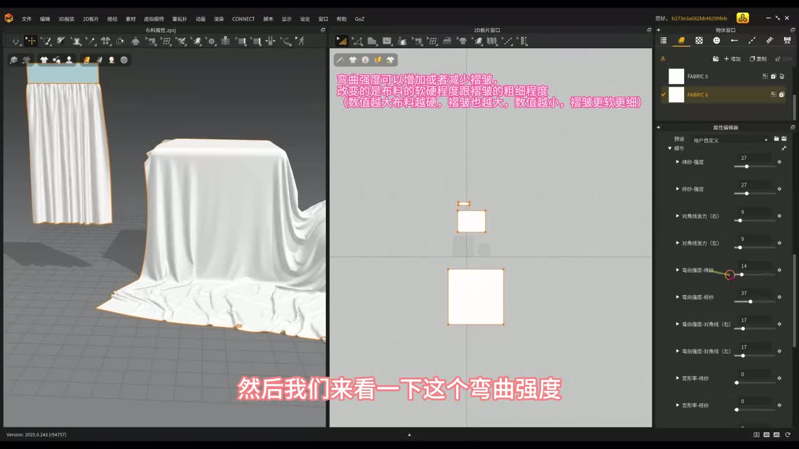The width and height of the screenshot is (799, 449).
Task: Expand the 弯曲强度-纬纱 property
Action: (x=677, y=270)
